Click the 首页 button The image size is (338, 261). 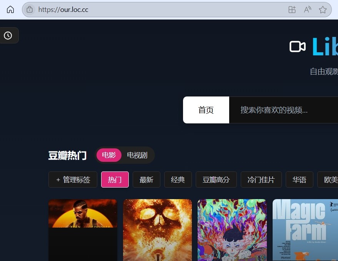(206, 110)
